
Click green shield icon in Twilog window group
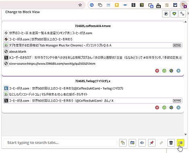[x=164, y=108]
